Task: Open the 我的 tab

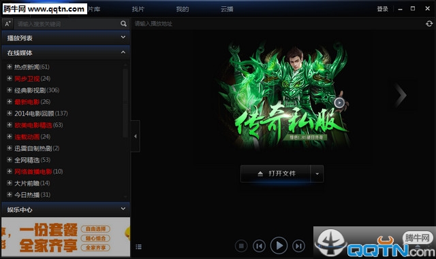Action: pos(183,9)
